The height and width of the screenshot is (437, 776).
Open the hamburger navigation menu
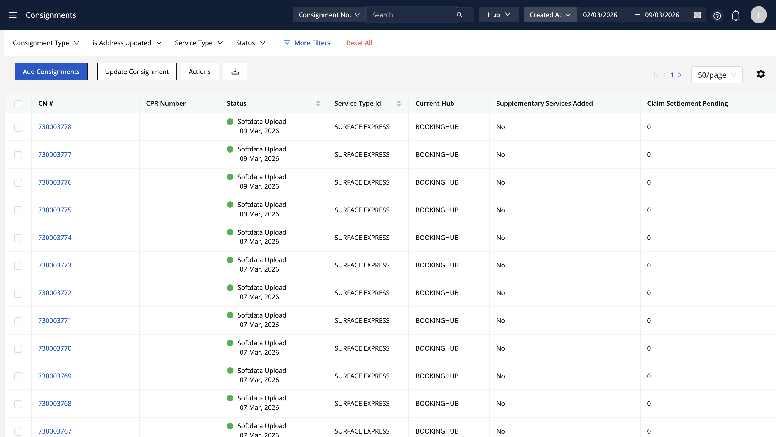click(x=13, y=15)
